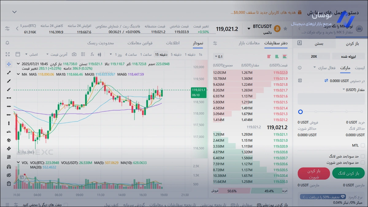
Task: Open the fib retracement lines tool
Action: [x=9, y=157]
